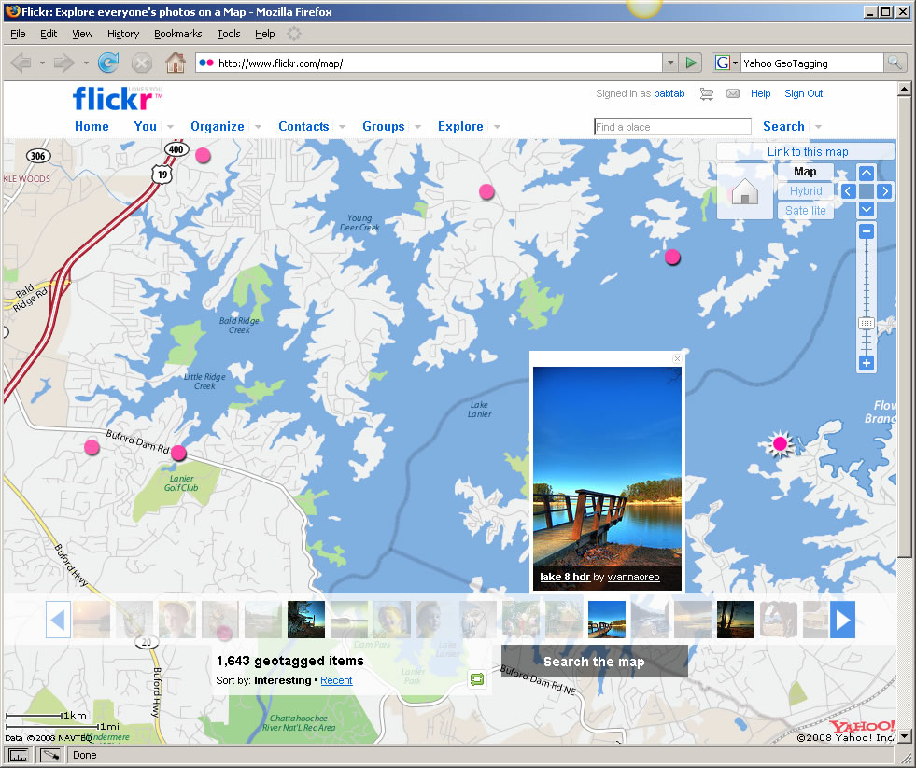
Task: Click the zoom in plus button
Action: [867, 363]
